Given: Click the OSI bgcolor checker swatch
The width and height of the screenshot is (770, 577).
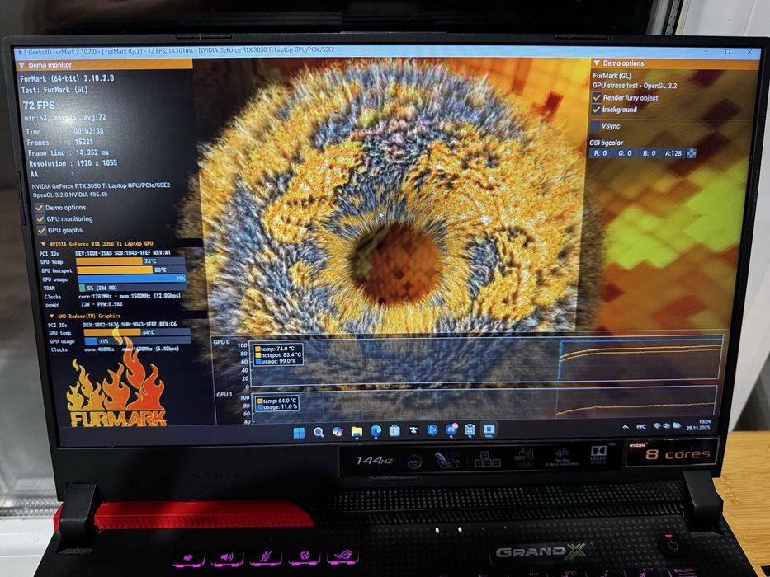Looking at the screenshot, I should point(691,153).
